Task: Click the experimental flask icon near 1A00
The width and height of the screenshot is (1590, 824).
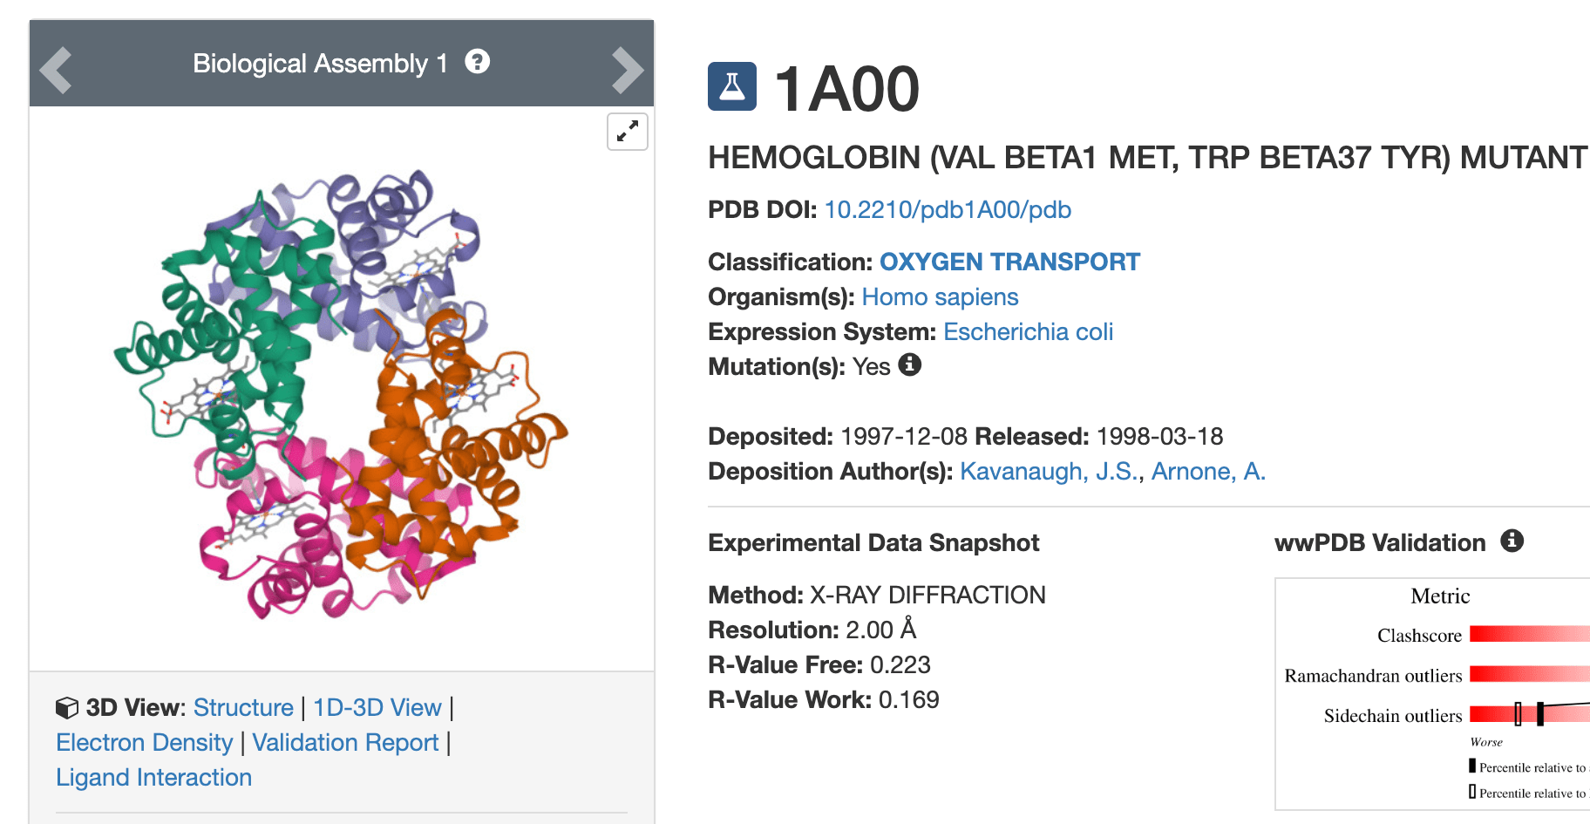Action: (731, 86)
